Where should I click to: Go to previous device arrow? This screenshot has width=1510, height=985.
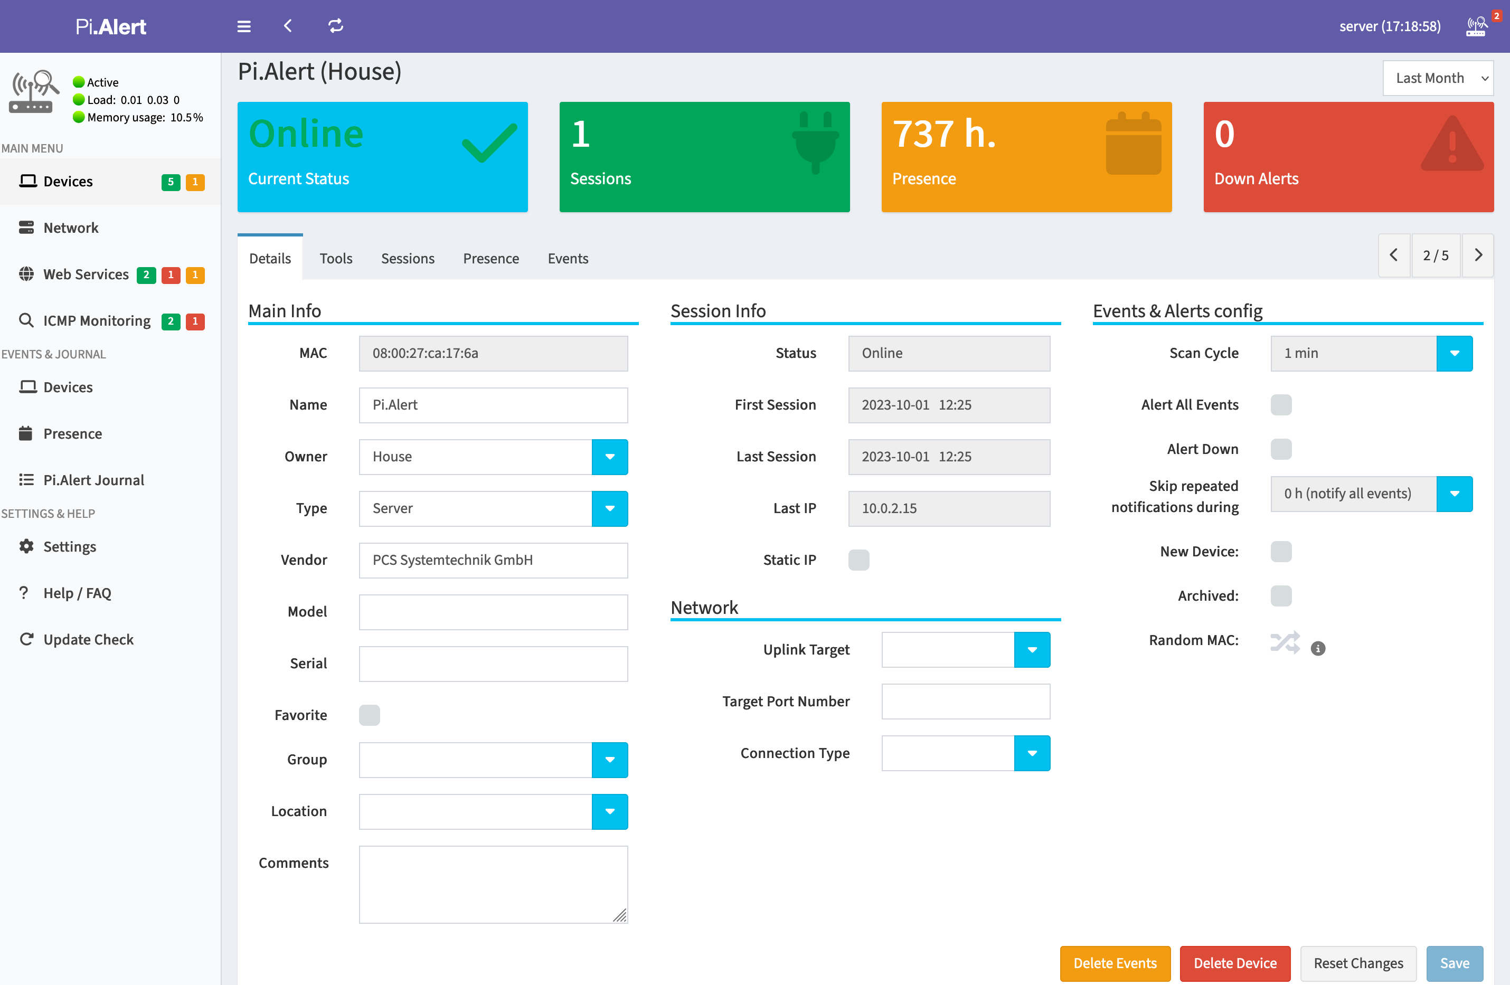1394,255
